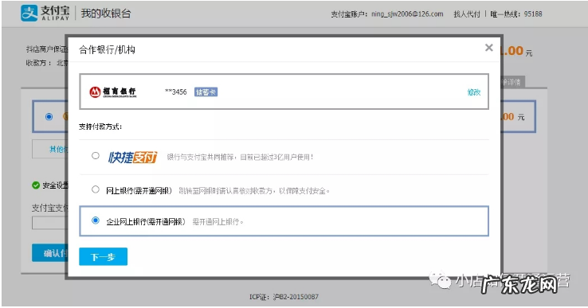
Task: Click the 下一步 button
Action: tap(103, 256)
